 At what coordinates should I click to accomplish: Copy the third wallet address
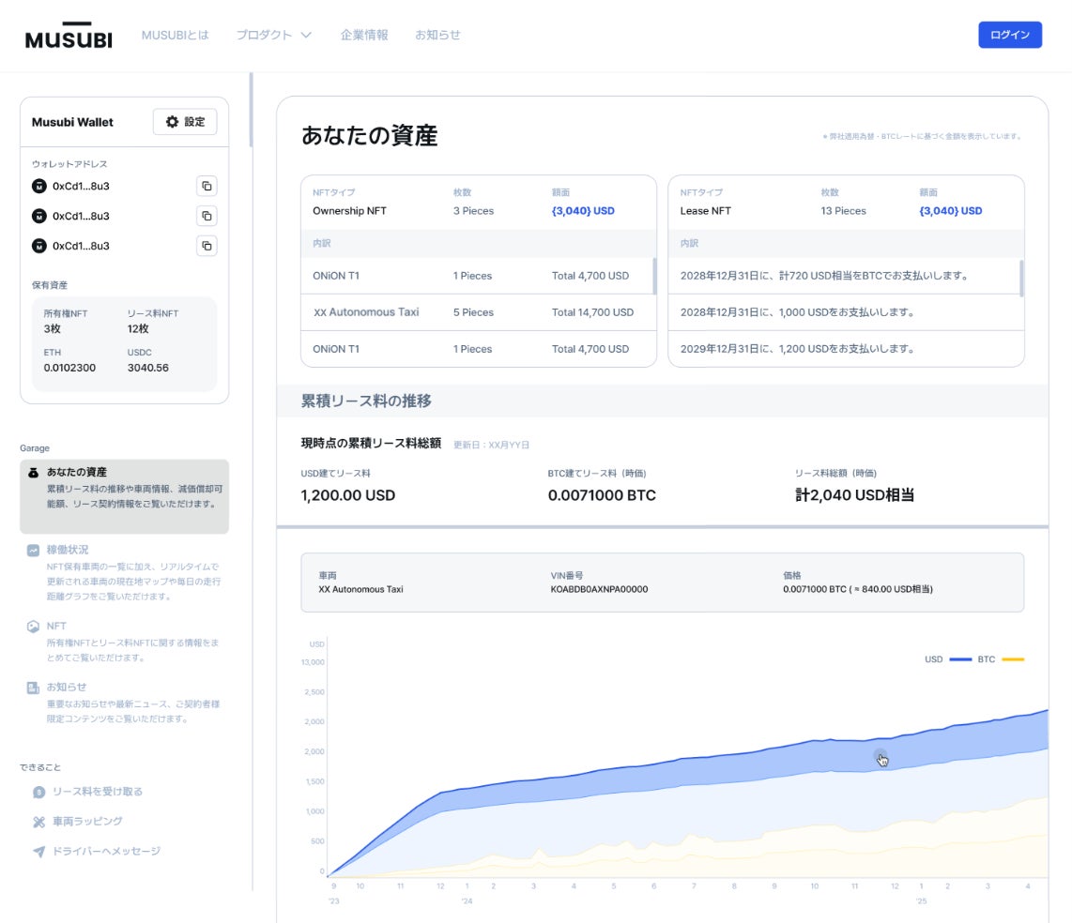[x=207, y=246]
